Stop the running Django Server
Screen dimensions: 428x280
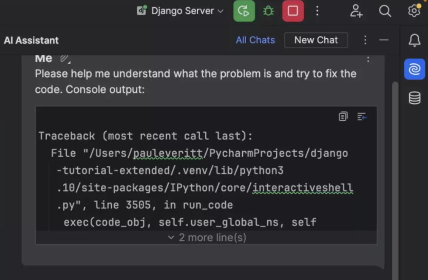tap(293, 11)
